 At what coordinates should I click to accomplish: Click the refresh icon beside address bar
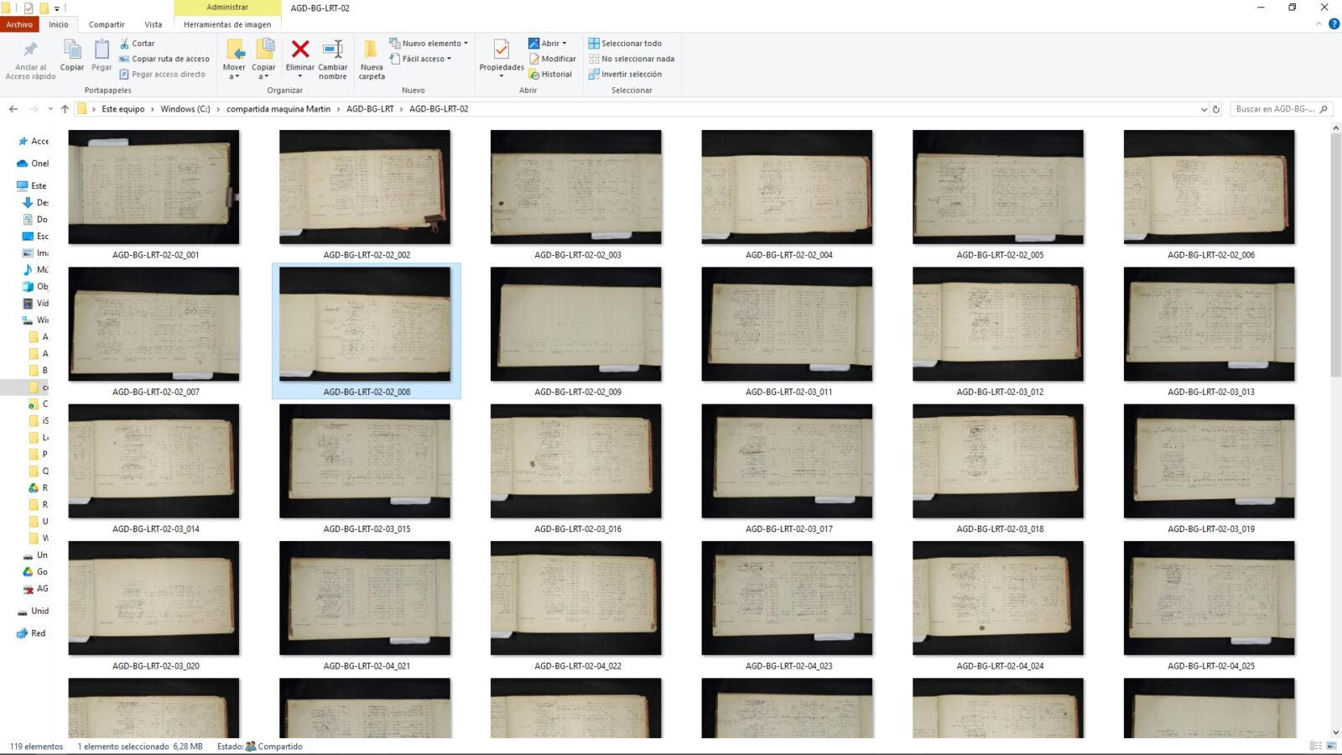point(1216,109)
